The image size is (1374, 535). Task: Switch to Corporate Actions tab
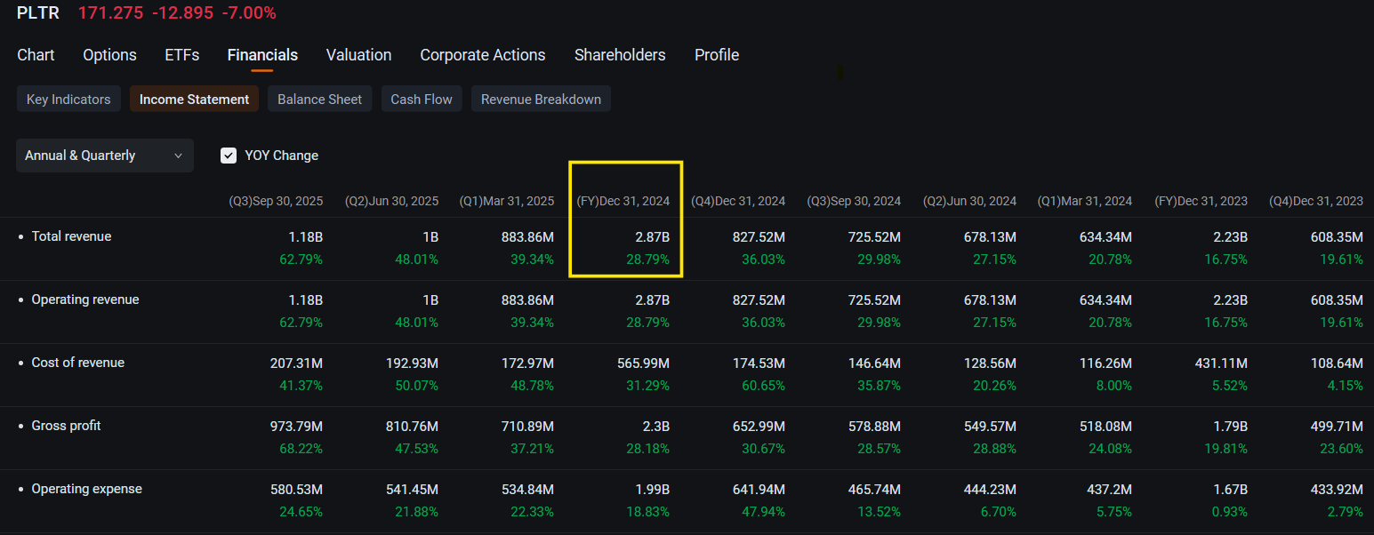pos(483,55)
